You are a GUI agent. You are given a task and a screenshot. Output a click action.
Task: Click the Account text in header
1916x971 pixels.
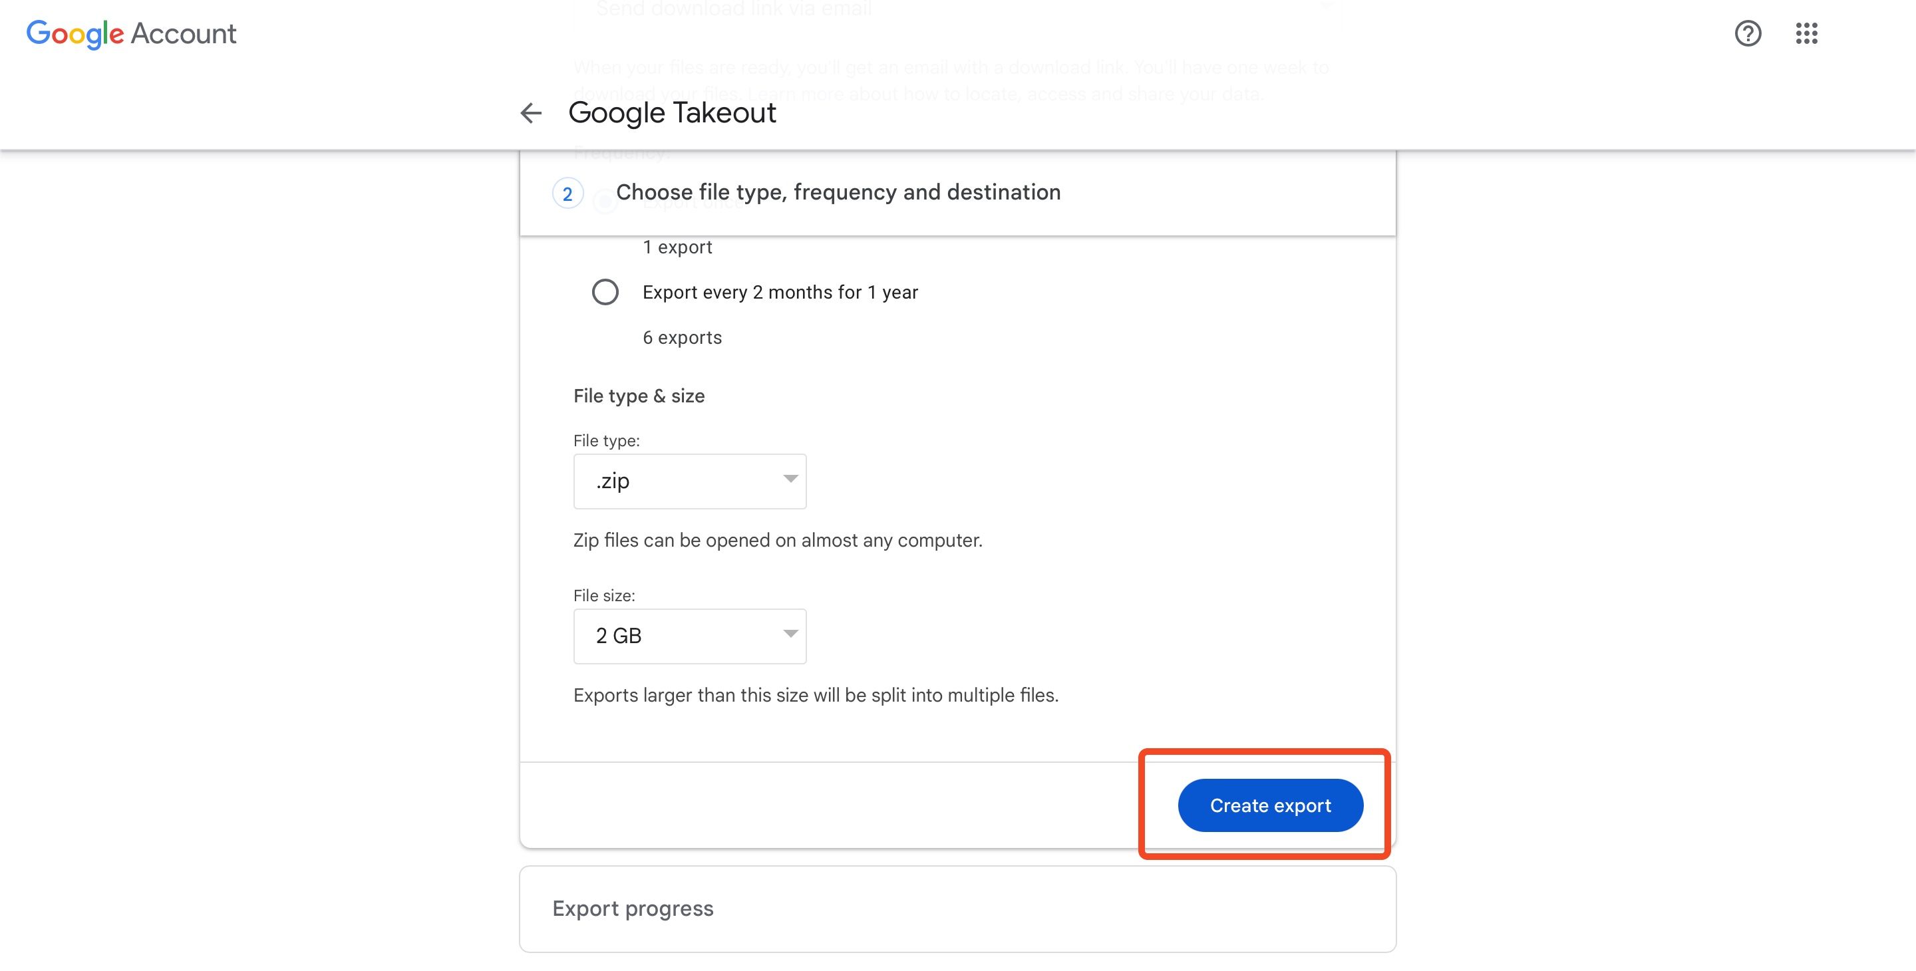183,34
